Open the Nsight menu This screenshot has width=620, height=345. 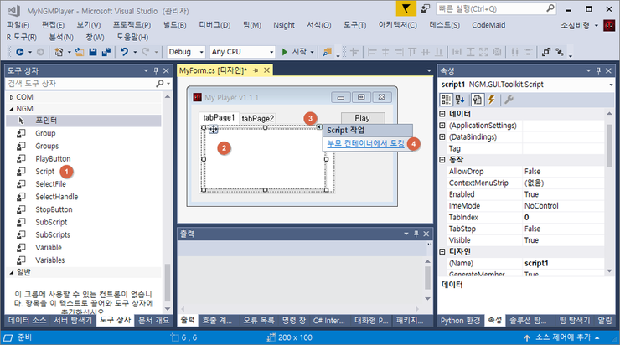coord(284,25)
